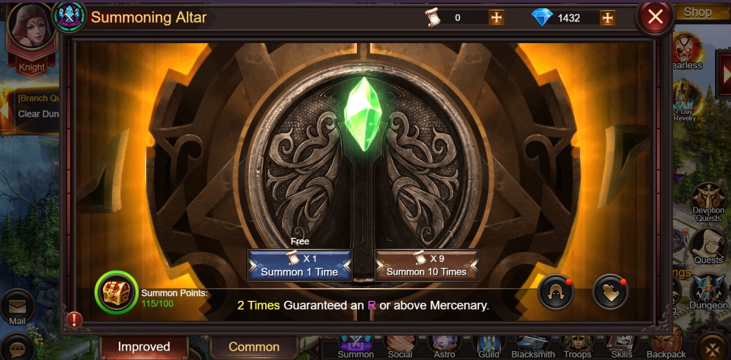Add more diamonds with plus button
This screenshot has height=360, width=731.
[x=607, y=18]
